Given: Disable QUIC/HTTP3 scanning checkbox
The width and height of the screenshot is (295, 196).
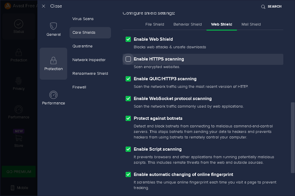Looking at the screenshot, I should coord(128,79).
